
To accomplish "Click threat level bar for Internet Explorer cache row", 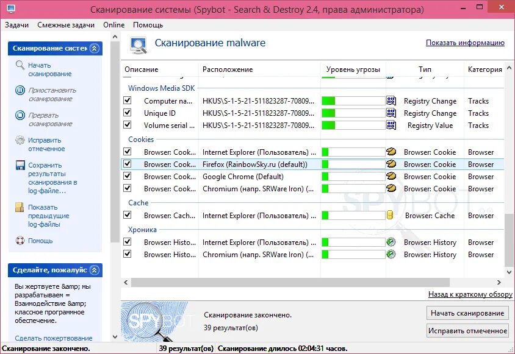I will [353, 215].
